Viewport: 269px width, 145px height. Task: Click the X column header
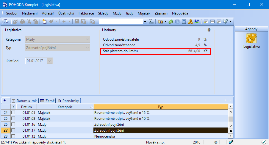13,107
